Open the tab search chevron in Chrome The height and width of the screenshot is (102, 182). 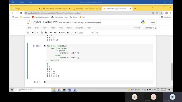point(153,7)
